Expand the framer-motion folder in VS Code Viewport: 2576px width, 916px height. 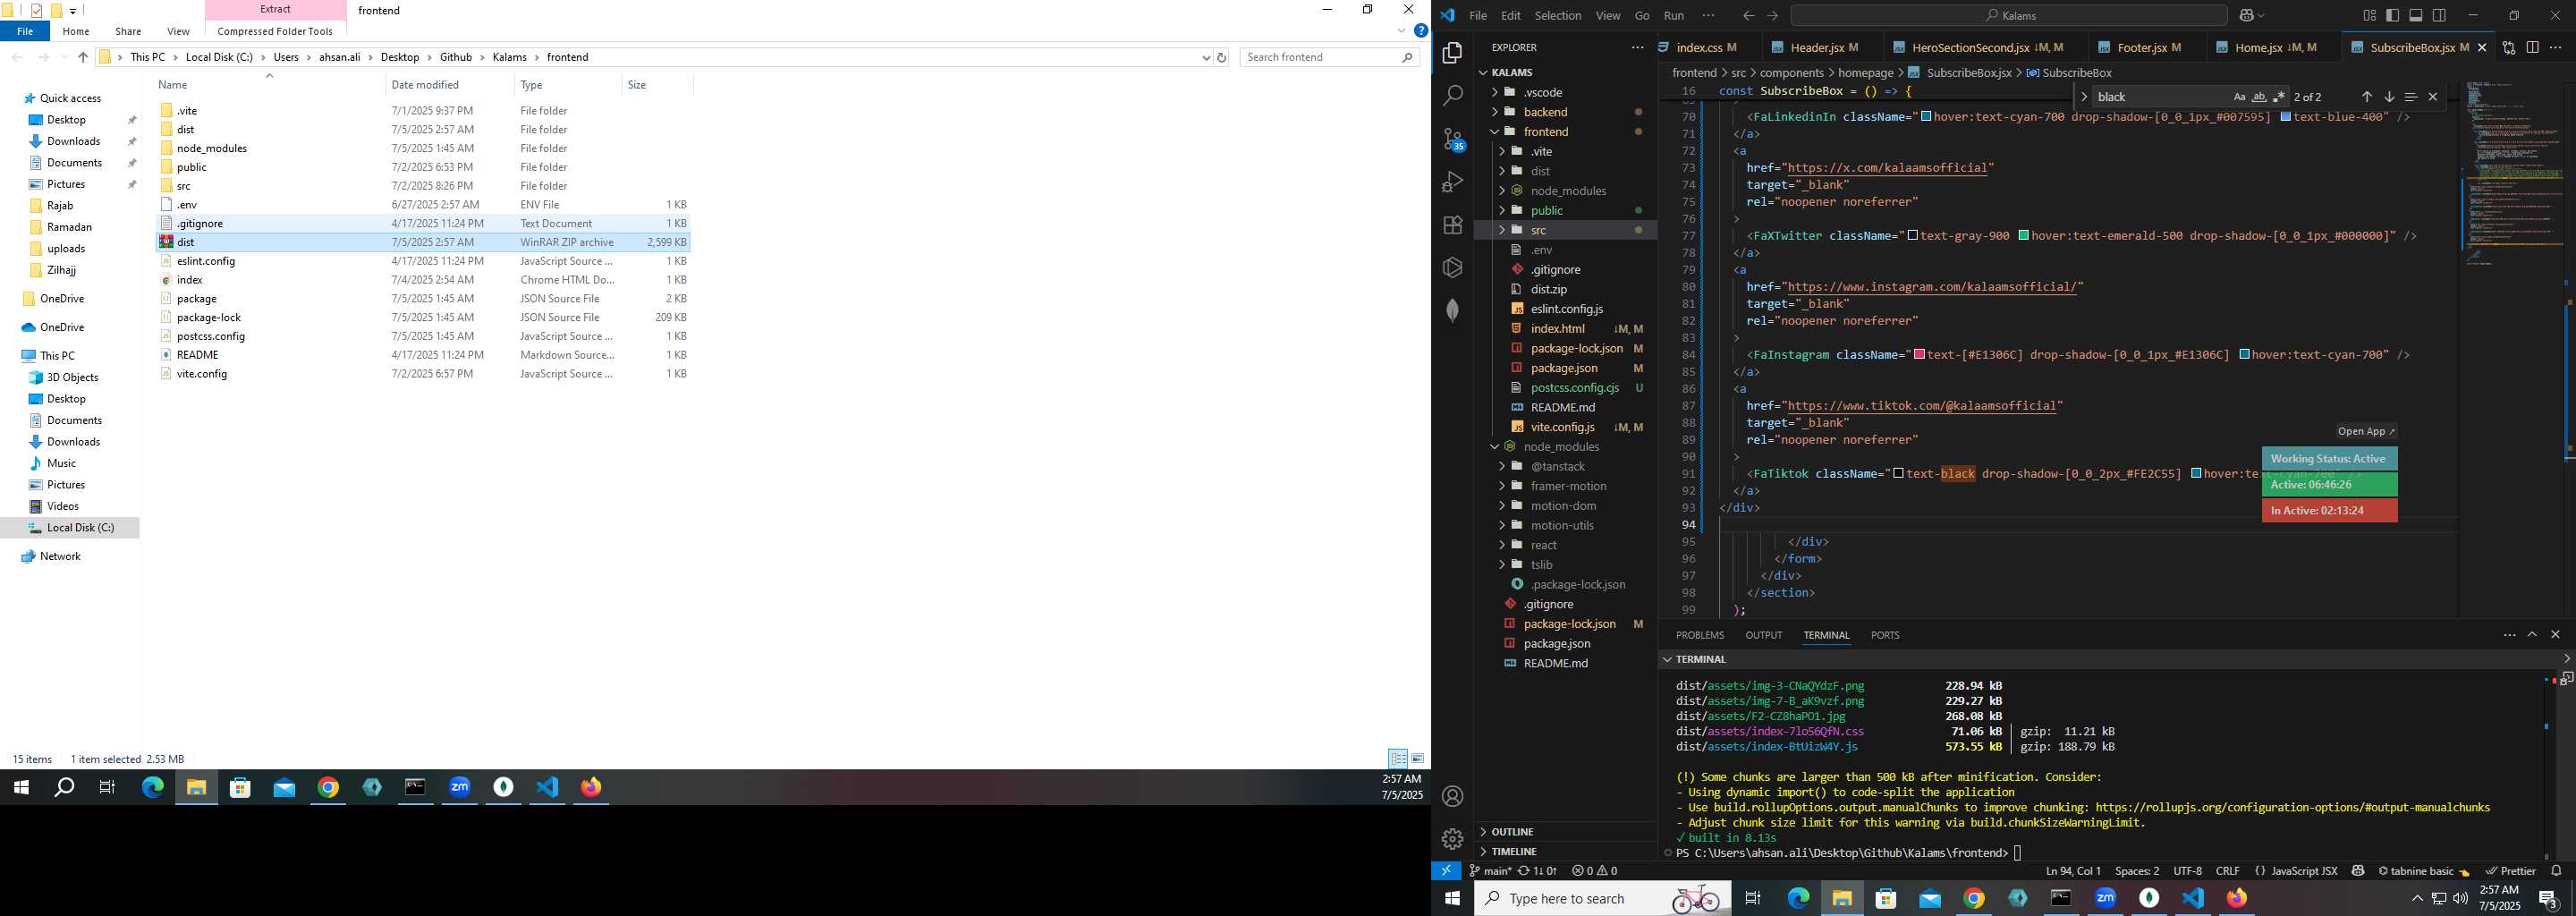tap(1566, 486)
